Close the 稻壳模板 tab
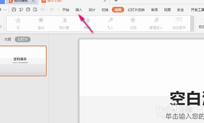 click(33, 1)
